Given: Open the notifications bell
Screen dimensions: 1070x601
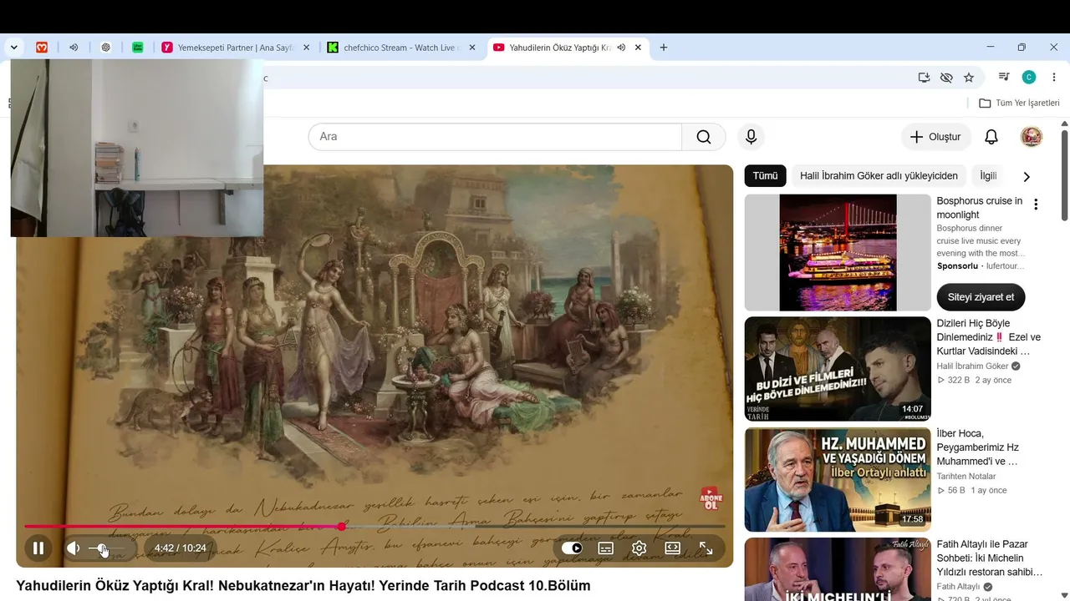Looking at the screenshot, I should [991, 137].
